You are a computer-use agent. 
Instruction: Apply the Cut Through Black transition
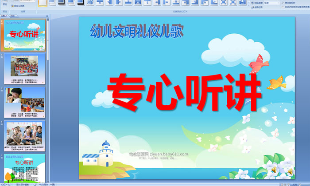[x=81, y=2]
